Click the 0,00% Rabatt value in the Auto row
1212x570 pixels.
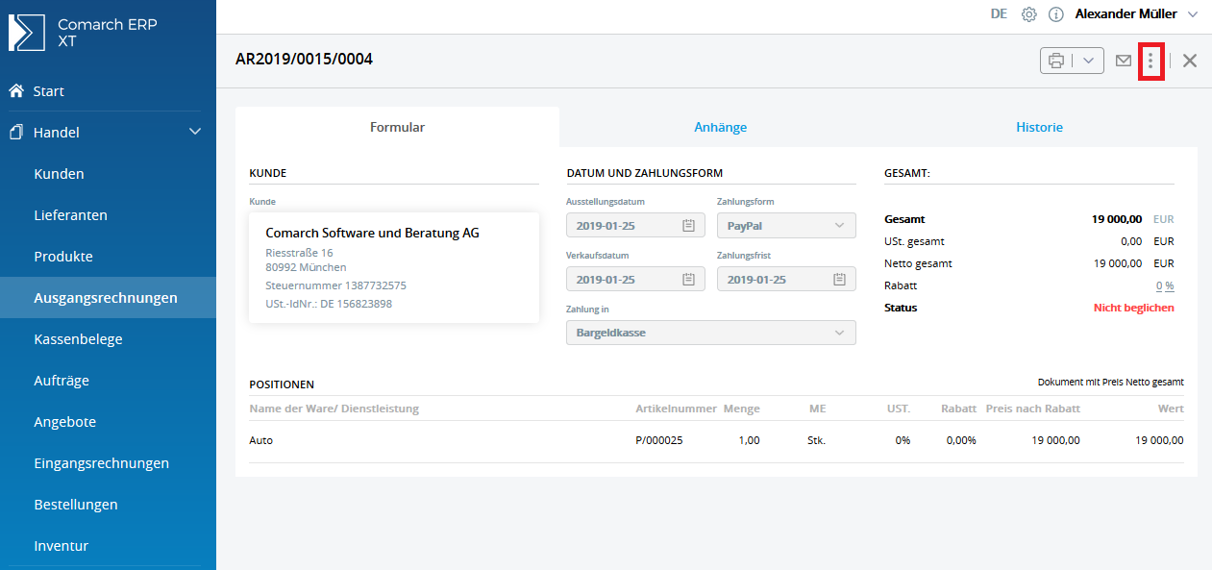[x=961, y=440]
